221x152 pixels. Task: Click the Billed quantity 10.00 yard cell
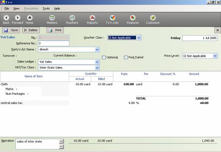(x=105, y=84)
